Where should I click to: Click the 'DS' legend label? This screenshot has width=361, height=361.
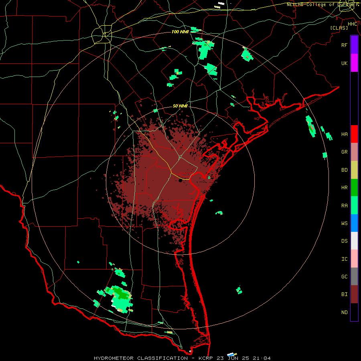point(345,241)
